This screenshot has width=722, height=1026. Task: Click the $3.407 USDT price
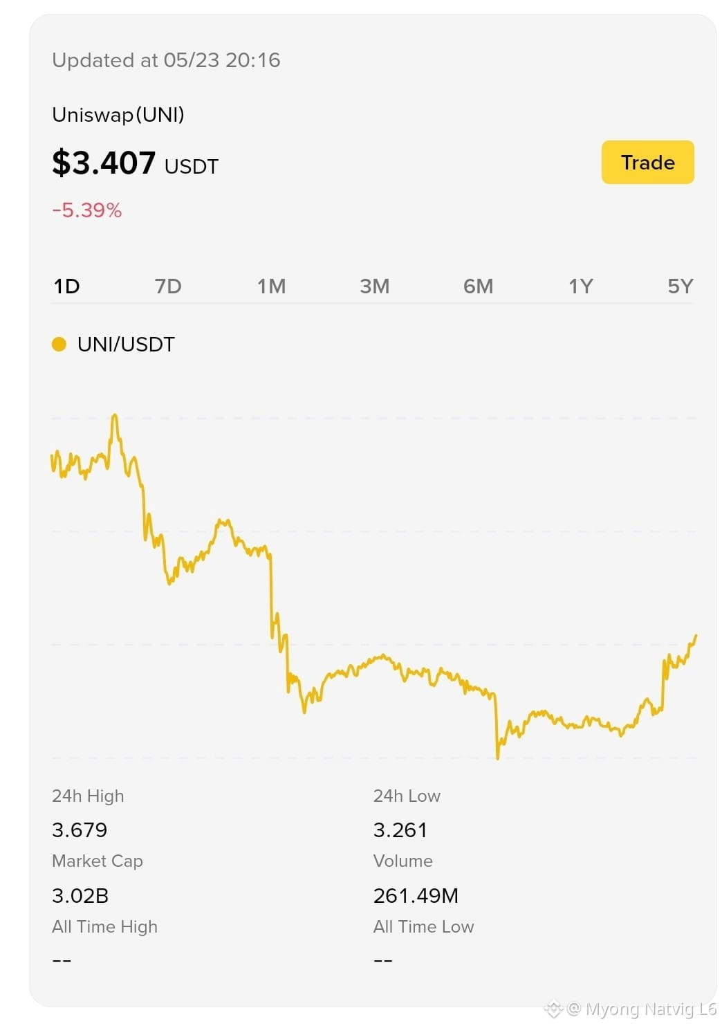[135, 163]
